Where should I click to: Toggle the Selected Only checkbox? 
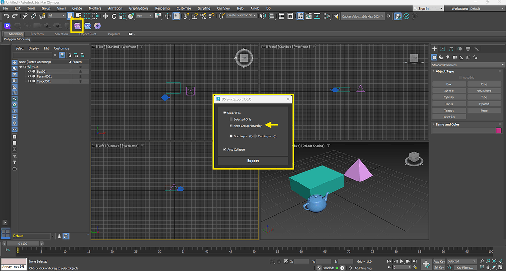tap(231, 119)
